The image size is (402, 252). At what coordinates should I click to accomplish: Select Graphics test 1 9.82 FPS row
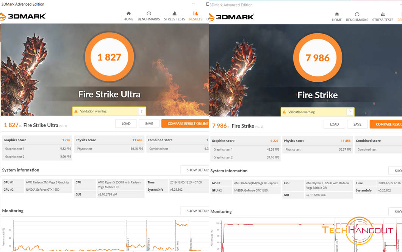click(x=38, y=149)
